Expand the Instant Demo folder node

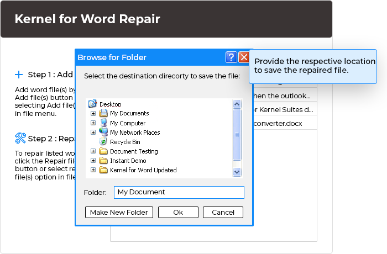pos(93,161)
